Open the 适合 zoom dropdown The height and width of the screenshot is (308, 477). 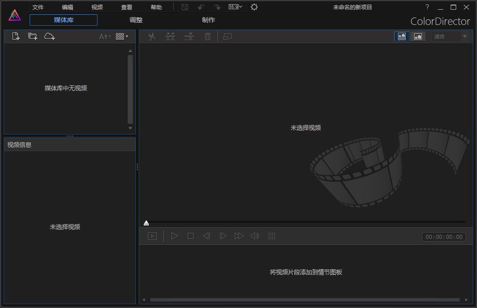coord(450,37)
